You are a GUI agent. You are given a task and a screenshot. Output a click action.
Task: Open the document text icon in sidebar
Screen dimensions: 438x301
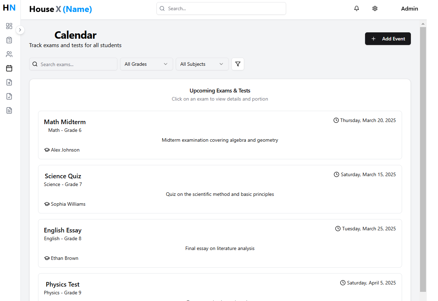coord(9,110)
